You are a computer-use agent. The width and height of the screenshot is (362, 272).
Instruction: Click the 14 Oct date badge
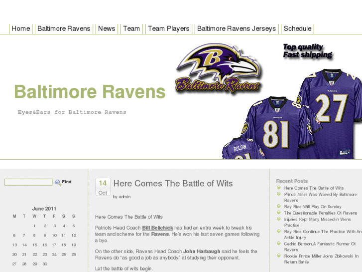pyautogui.click(x=103, y=187)
